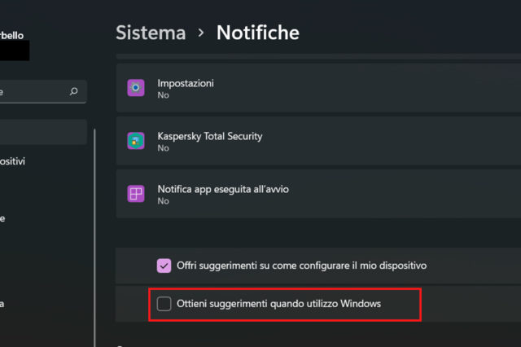Click the "No" status under Kaspersky Total Security
The width and height of the screenshot is (521, 347).
tap(163, 148)
